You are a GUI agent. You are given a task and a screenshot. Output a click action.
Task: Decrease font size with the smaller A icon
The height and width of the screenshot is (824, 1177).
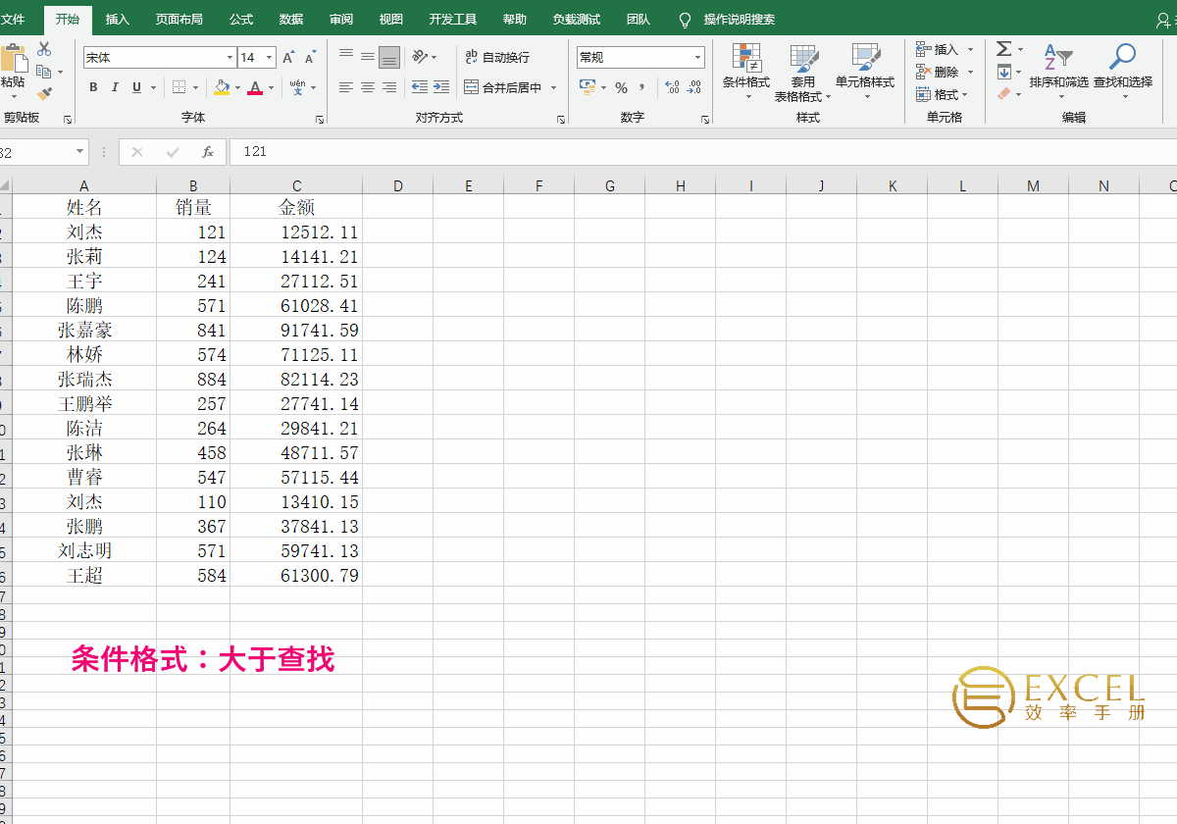pyautogui.click(x=311, y=58)
